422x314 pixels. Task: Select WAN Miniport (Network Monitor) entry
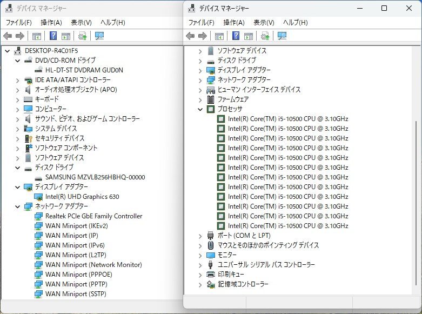[93, 265]
